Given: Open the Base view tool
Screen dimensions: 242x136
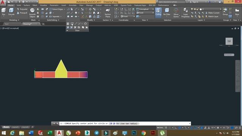Looking at the screenshot, I should (237, 12).
